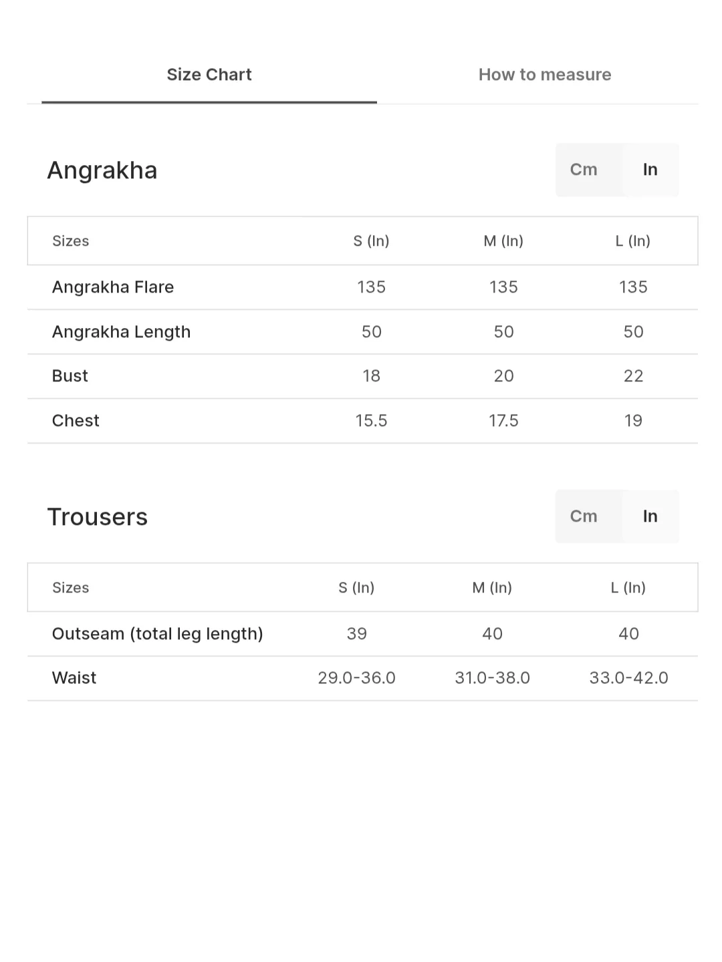Select In units for Trousers
722x962 pixels.
(x=650, y=516)
